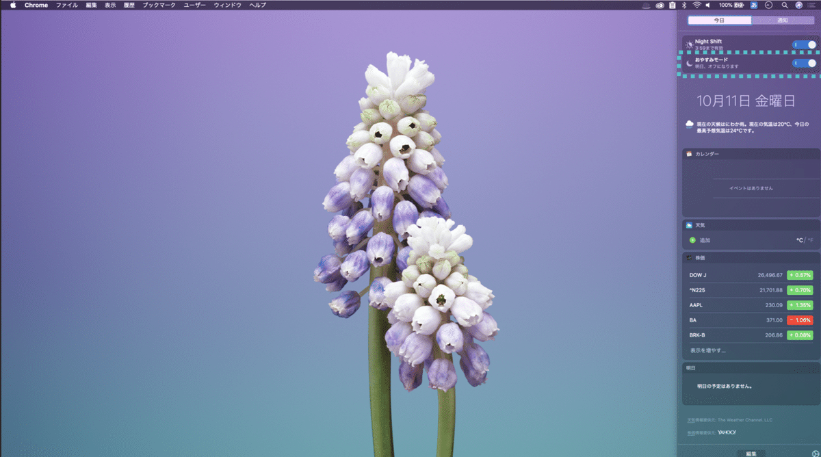
Task: Click 追加 in the weather widget
Action: click(705, 240)
